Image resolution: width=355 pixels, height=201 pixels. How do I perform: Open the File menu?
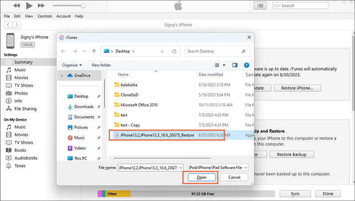(7, 16)
